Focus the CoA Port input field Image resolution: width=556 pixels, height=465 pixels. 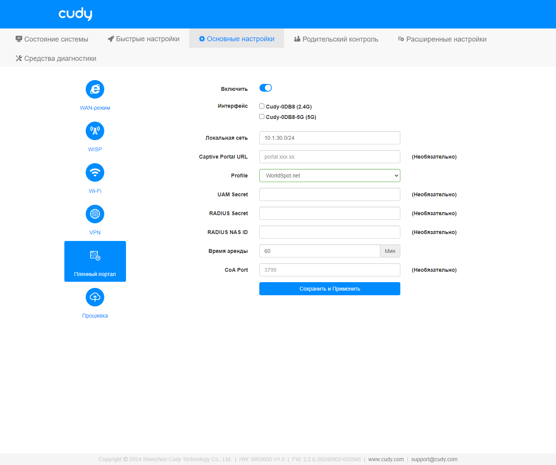[330, 270]
